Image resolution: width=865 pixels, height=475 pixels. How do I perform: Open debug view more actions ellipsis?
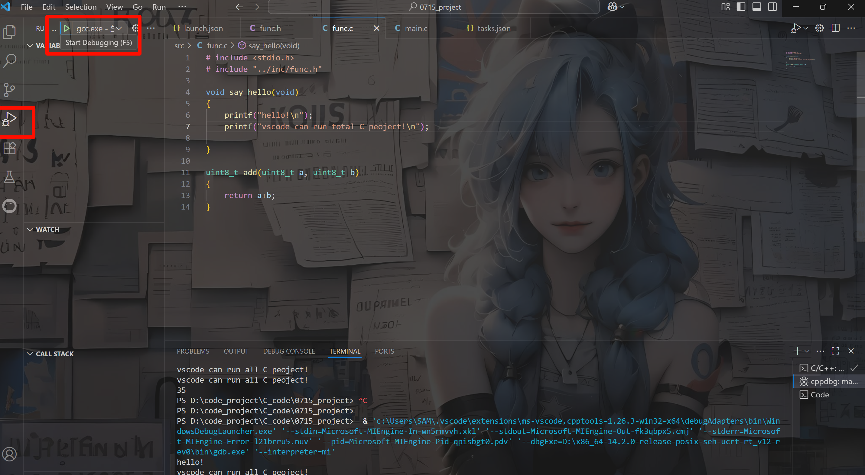[151, 28]
